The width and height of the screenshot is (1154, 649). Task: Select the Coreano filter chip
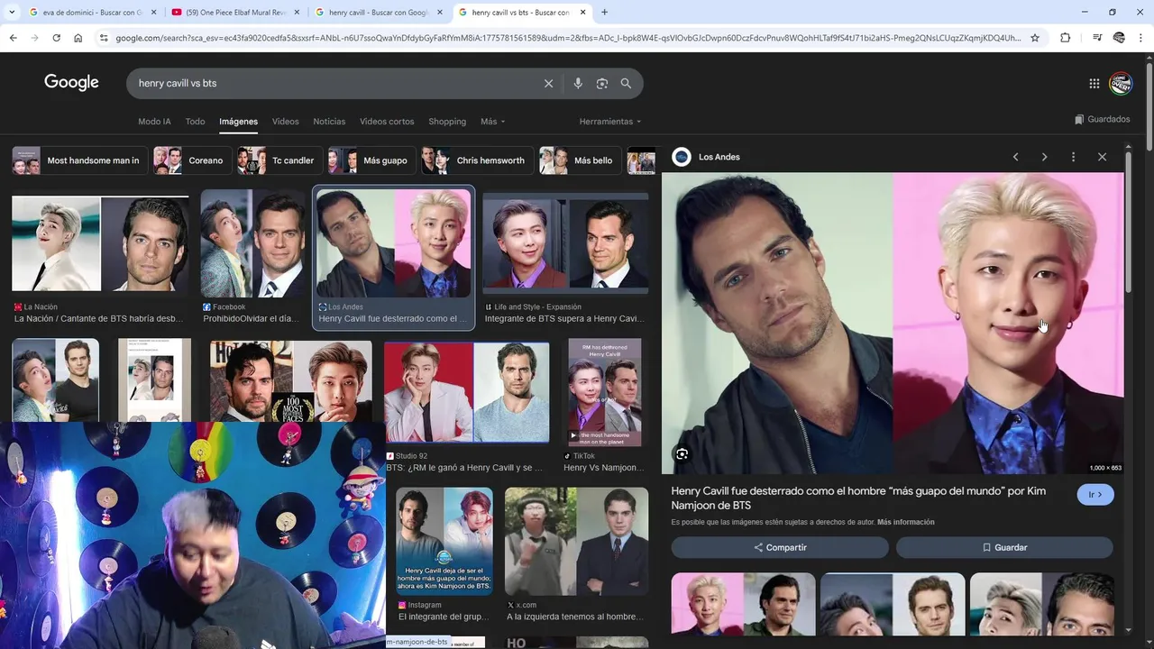pos(191,160)
